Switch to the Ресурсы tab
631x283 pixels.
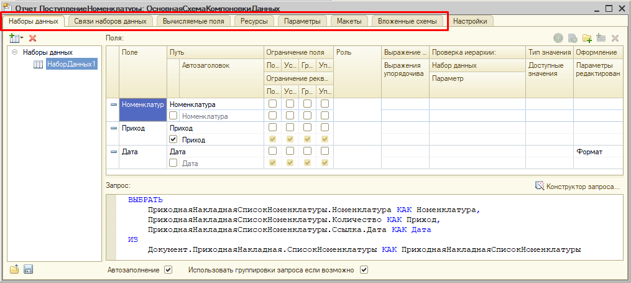coord(254,21)
